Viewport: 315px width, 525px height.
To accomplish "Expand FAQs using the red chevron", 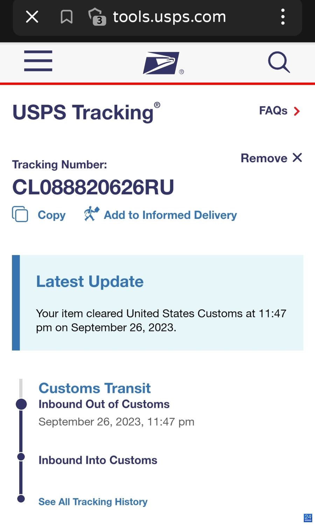I will point(297,111).
